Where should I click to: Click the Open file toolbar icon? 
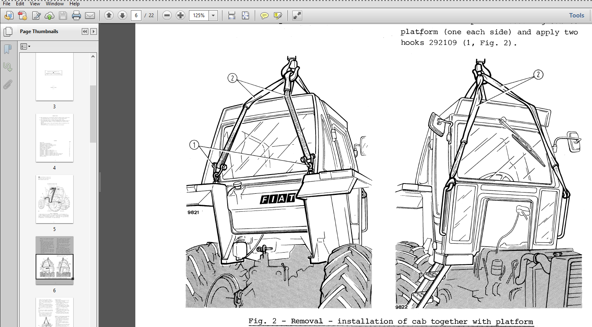tap(9, 16)
